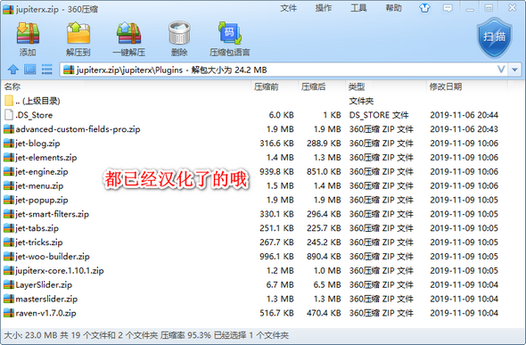Click the 360压缩 app icon in title bar
This screenshot has width=526, height=345.
tap(8, 9)
